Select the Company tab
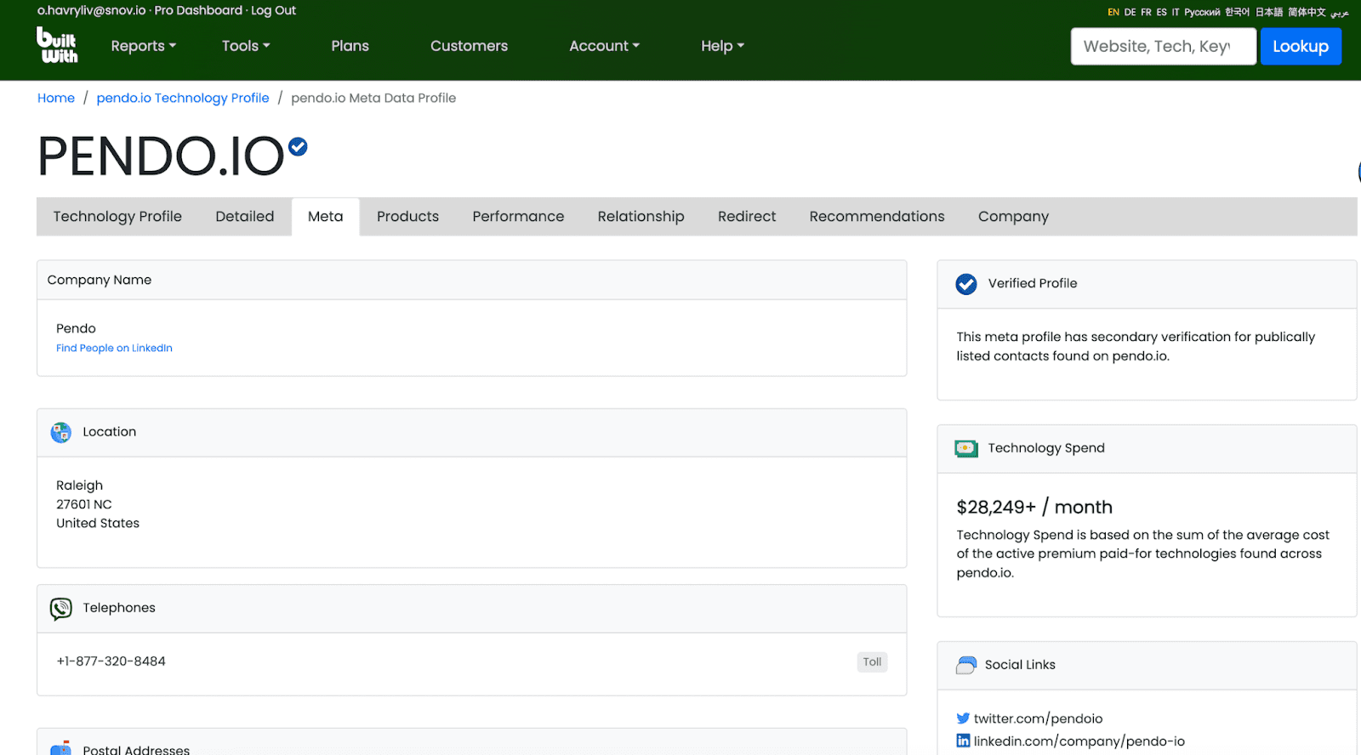Image resolution: width=1361 pixels, height=755 pixels. tap(1013, 217)
